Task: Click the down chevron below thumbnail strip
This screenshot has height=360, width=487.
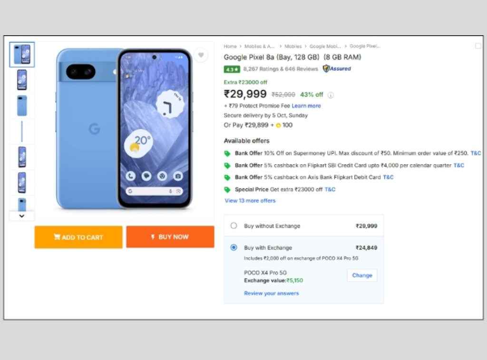Action: (21, 216)
